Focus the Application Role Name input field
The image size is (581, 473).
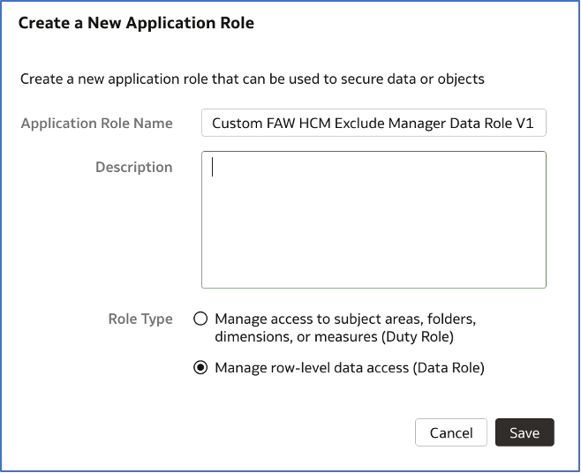(373, 124)
